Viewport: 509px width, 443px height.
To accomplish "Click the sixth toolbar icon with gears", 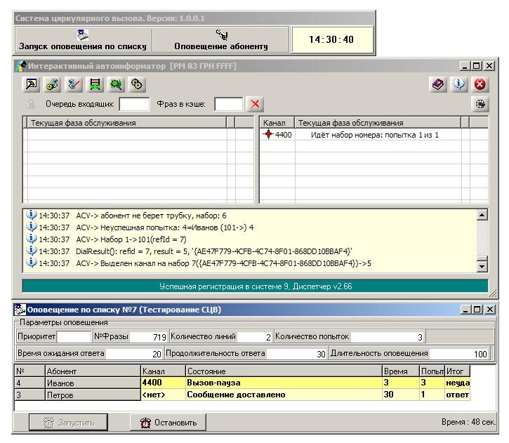I will click(136, 84).
